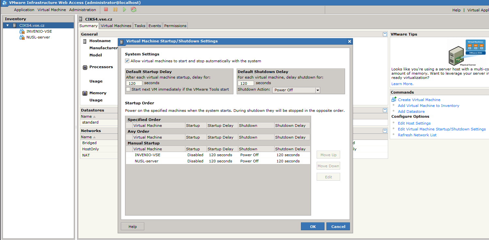
Task: Click the CIKS4.vse.cz host server icon in Inventory
Action: click(x=15, y=25)
